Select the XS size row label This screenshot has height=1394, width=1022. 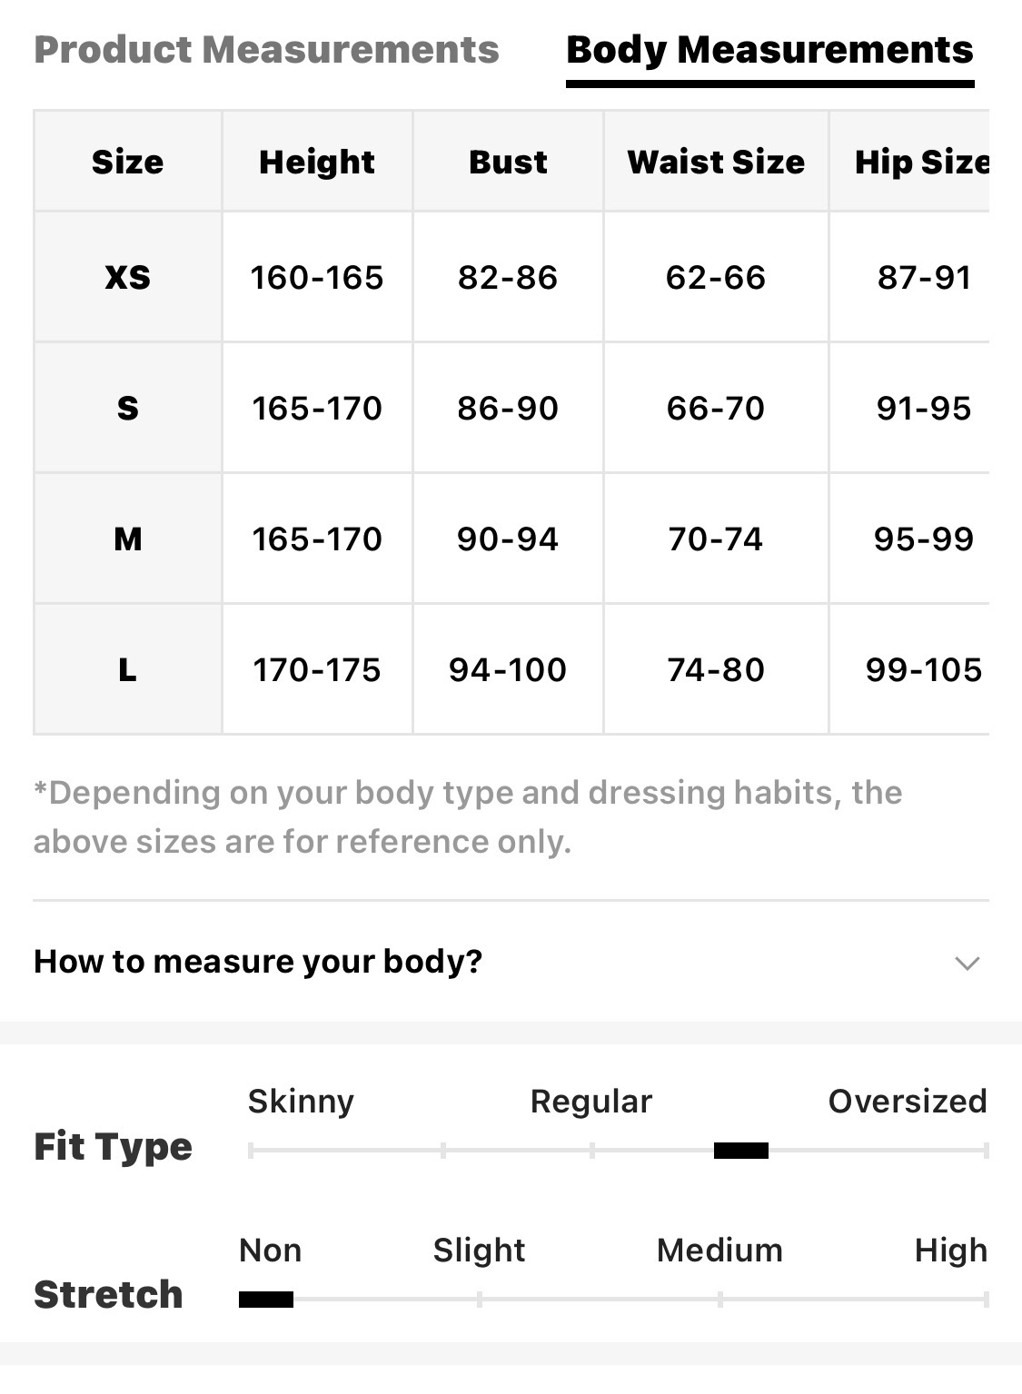(x=127, y=277)
